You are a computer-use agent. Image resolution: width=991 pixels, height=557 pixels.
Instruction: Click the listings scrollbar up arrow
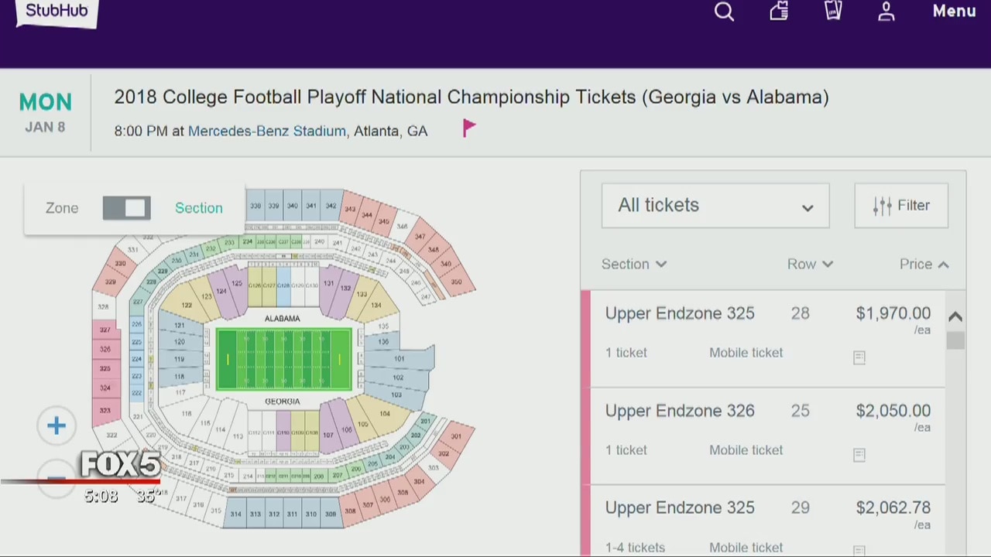coord(955,316)
